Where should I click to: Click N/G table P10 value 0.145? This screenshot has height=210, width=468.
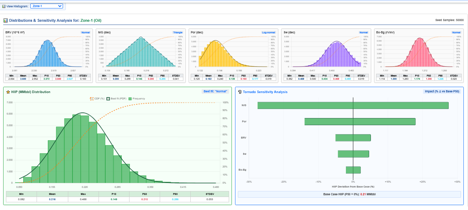(139, 79)
